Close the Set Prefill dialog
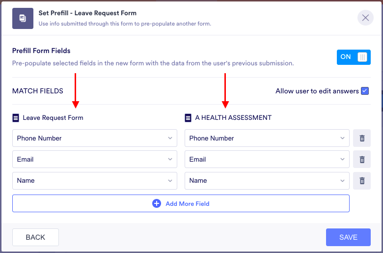 tap(365, 18)
